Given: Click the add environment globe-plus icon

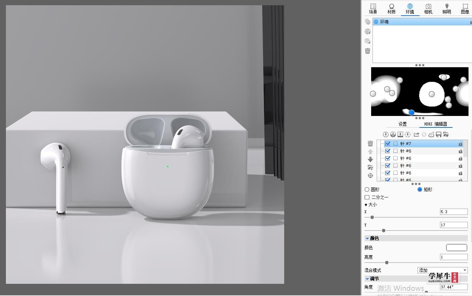Looking at the screenshot, I should tap(368, 31).
